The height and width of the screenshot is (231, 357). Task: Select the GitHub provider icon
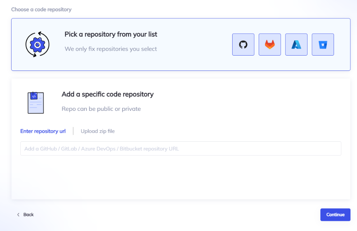tap(243, 44)
